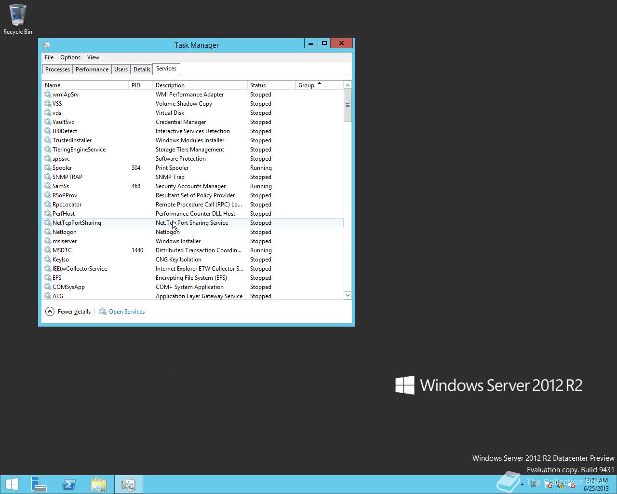This screenshot has height=494, width=617.
Task: Click the Running status of MSDTC
Action: click(x=261, y=250)
